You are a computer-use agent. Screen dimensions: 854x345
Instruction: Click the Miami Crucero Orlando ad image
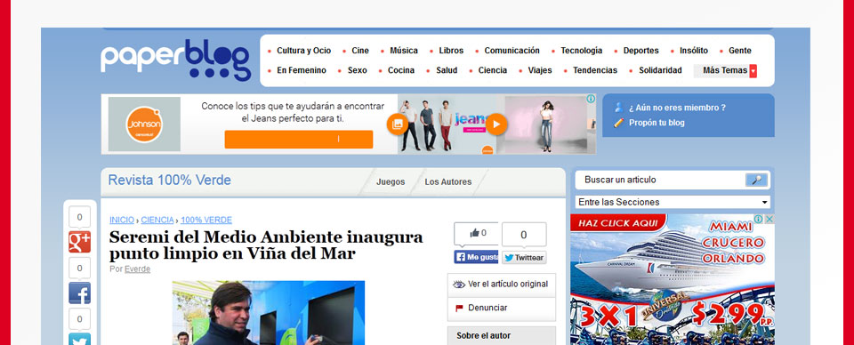tap(673, 279)
